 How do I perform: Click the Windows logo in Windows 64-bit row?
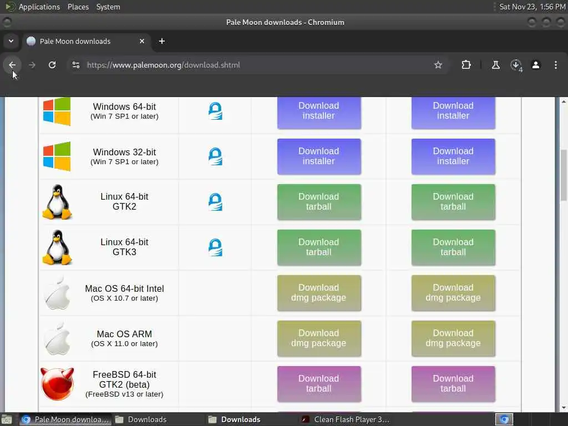pyautogui.click(x=57, y=111)
